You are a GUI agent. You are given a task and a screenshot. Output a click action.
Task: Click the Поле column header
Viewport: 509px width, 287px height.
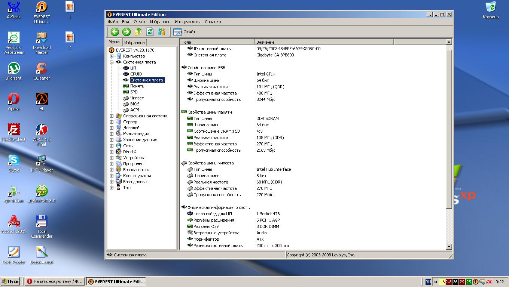click(217, 42)
